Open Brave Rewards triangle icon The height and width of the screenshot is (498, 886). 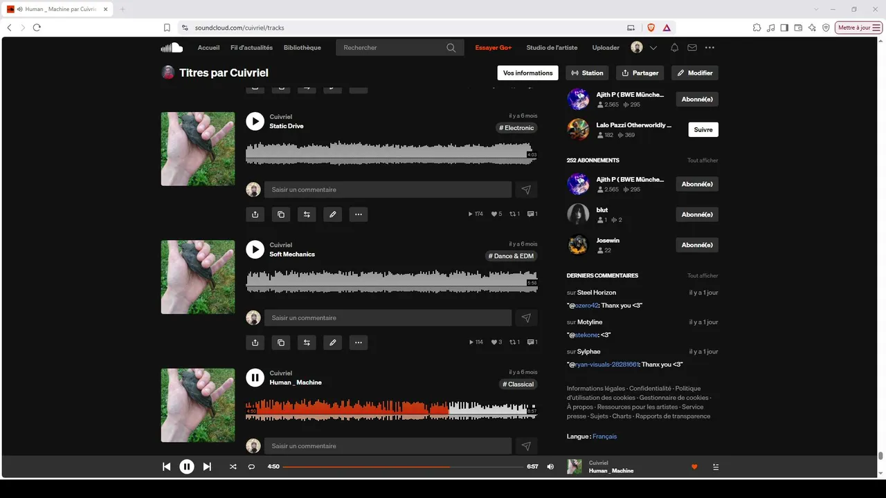(x=667, y=28)
